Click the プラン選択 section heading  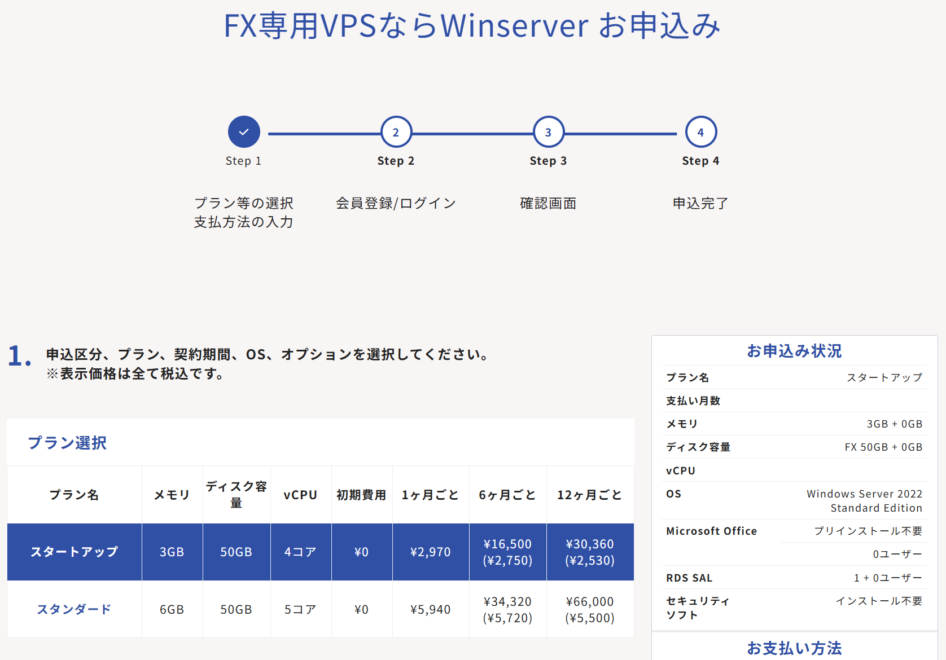point(67,443)
